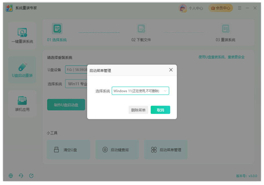Close the 启动菜单管理 dialog
This screenshot has width=264, height=185.
coord(171,70)
